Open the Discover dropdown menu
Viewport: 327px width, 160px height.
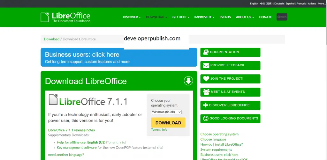tap(132, 17)
